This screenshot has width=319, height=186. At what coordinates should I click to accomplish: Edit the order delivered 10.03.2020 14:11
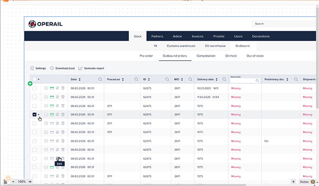[57, 88]
